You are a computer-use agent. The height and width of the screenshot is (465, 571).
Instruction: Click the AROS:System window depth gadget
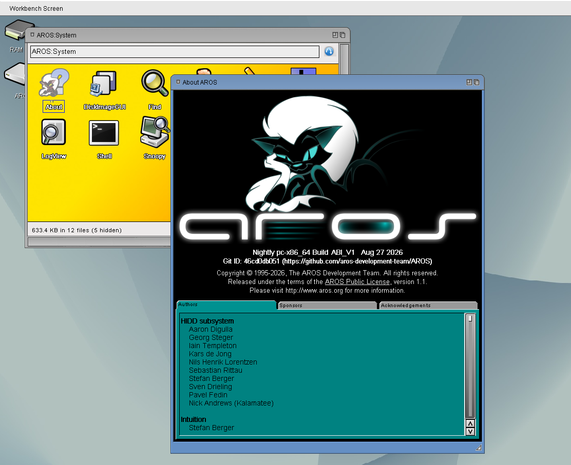(342, 35)
